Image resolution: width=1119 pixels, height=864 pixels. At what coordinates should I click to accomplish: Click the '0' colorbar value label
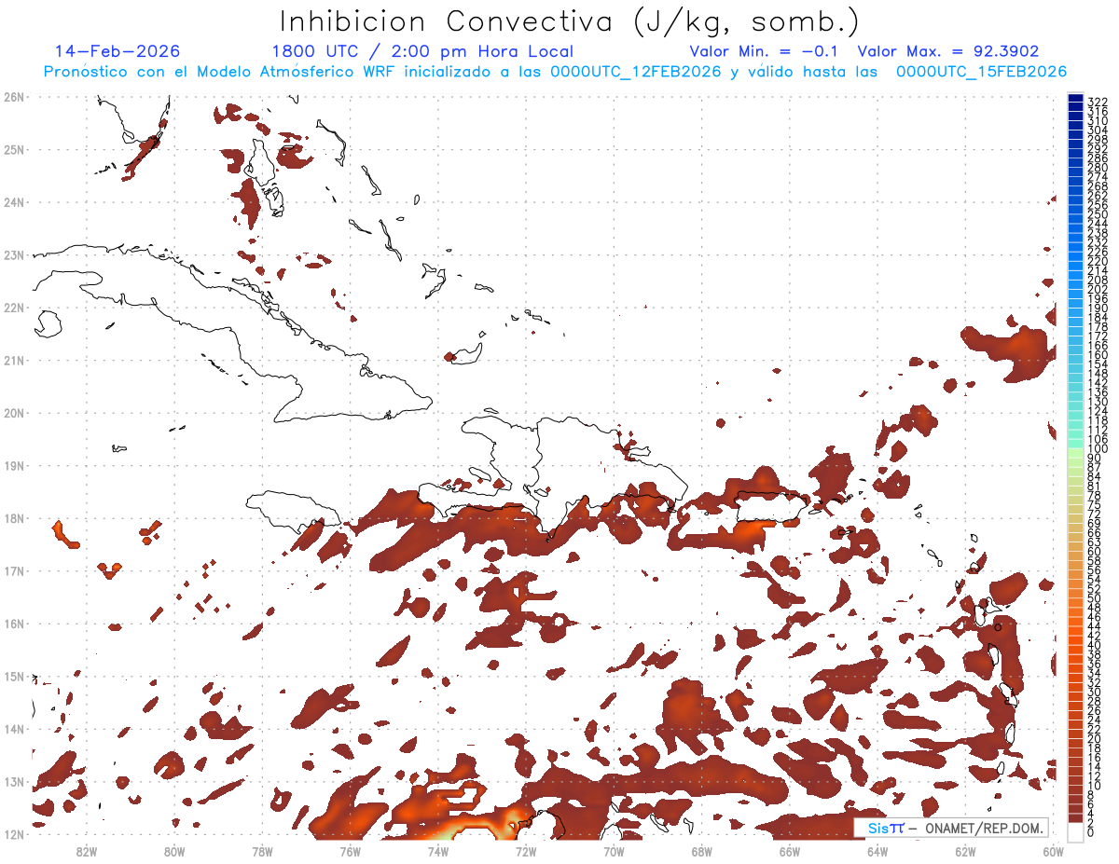pos(1091,832)
